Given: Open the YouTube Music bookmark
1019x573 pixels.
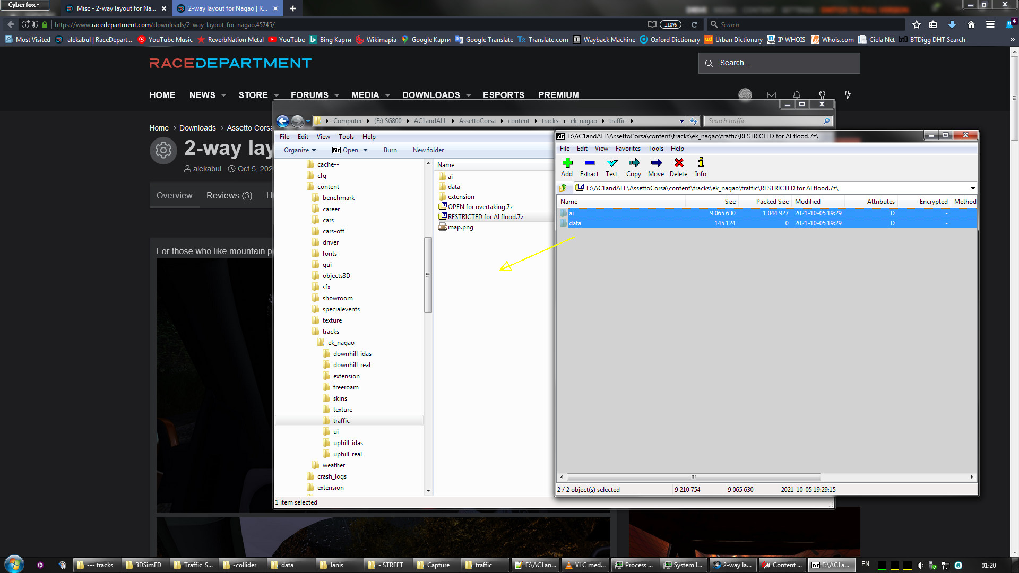Looking at the screenshot, I should 165,40.
